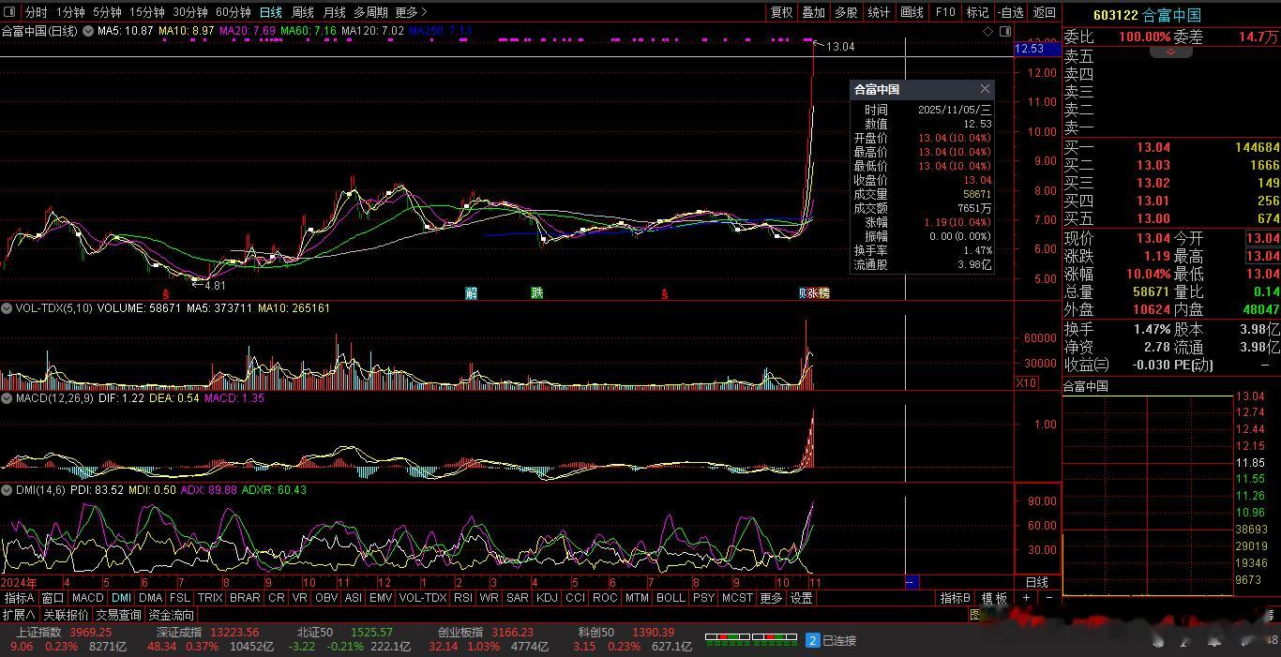This screenshot has width=1281, height=657.
Task: Select OBV indicator in bottom bar
Action: coord(326,597)
